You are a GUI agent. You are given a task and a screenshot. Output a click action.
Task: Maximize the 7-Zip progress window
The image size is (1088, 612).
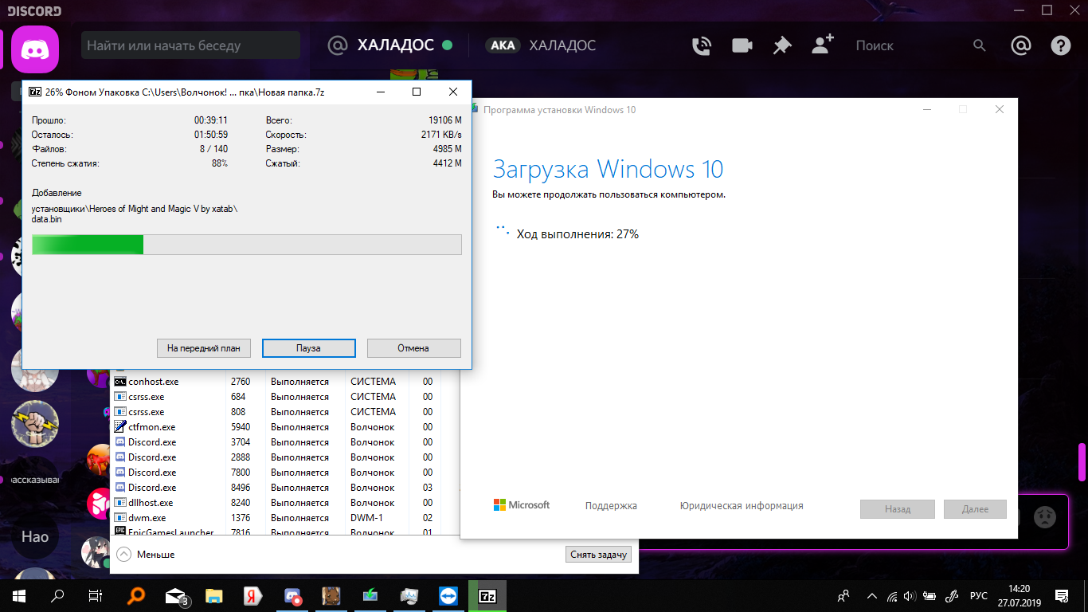tap(417, 92)
